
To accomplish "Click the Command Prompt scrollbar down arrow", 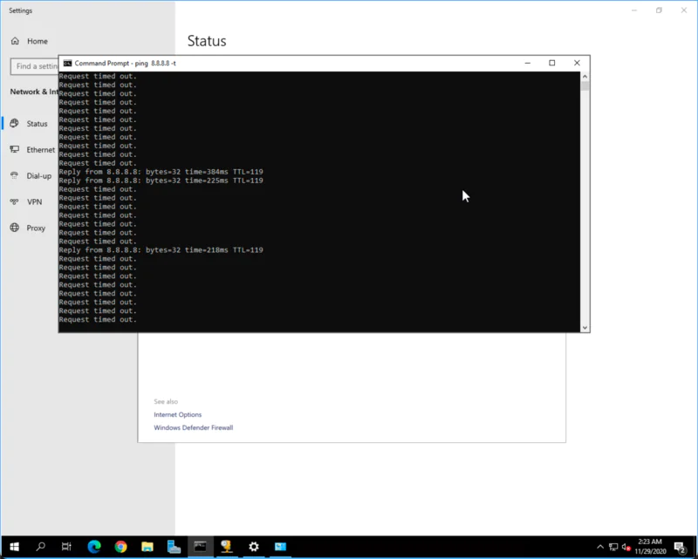I will coord(585,325).
